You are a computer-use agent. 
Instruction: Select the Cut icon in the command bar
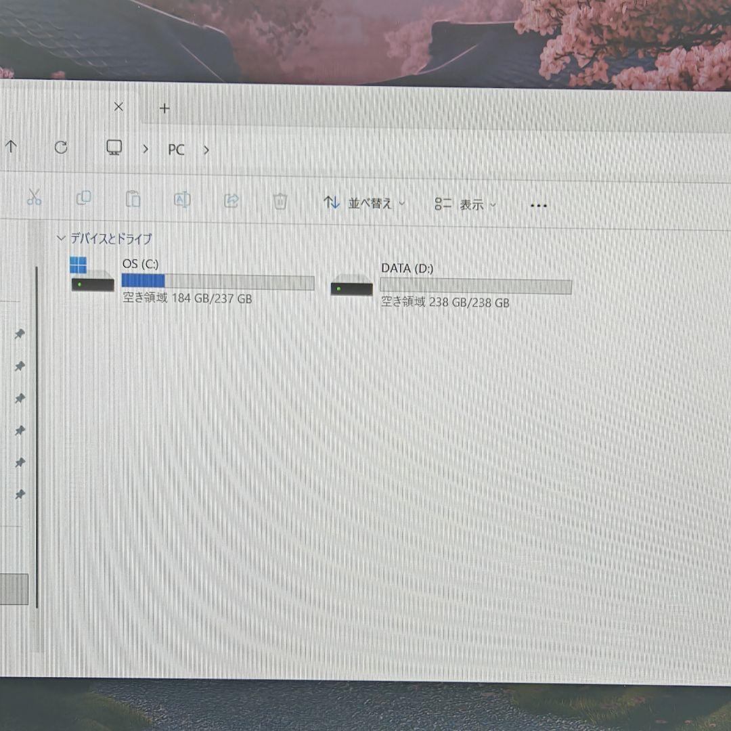pos(35,198)
